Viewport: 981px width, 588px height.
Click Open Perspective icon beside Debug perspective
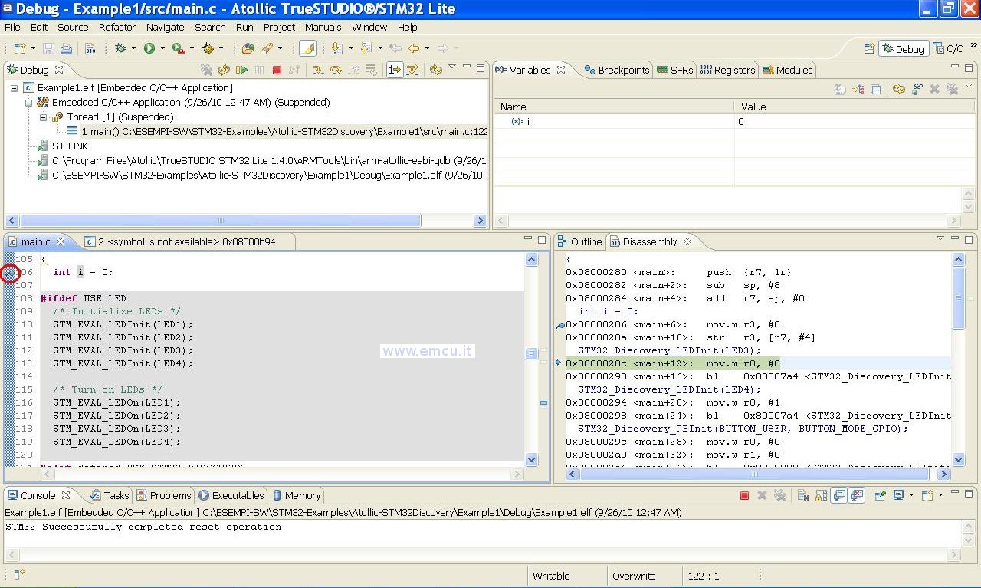tap(869, 48)
